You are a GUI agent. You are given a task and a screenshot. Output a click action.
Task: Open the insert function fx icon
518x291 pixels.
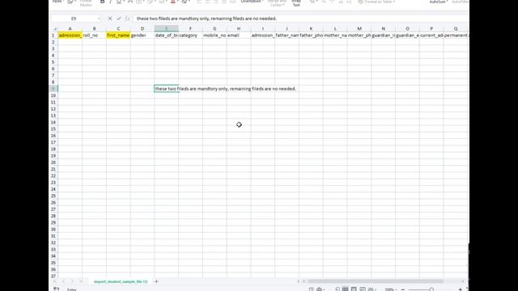[x=128, y=19]
